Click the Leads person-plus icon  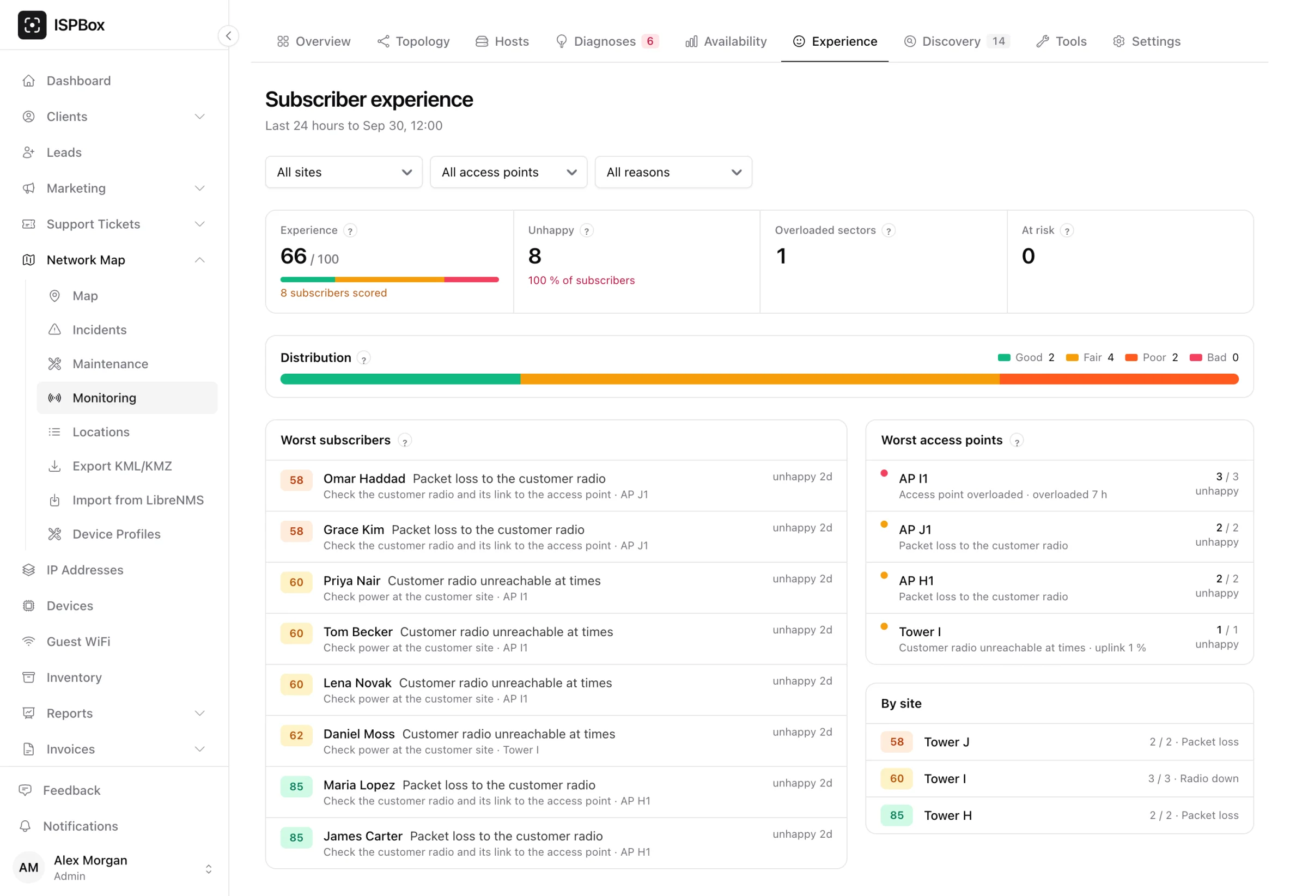coord(29,153)
